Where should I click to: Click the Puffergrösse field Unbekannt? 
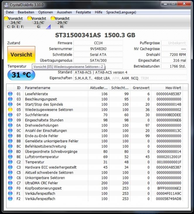click(x=174, y=43)
